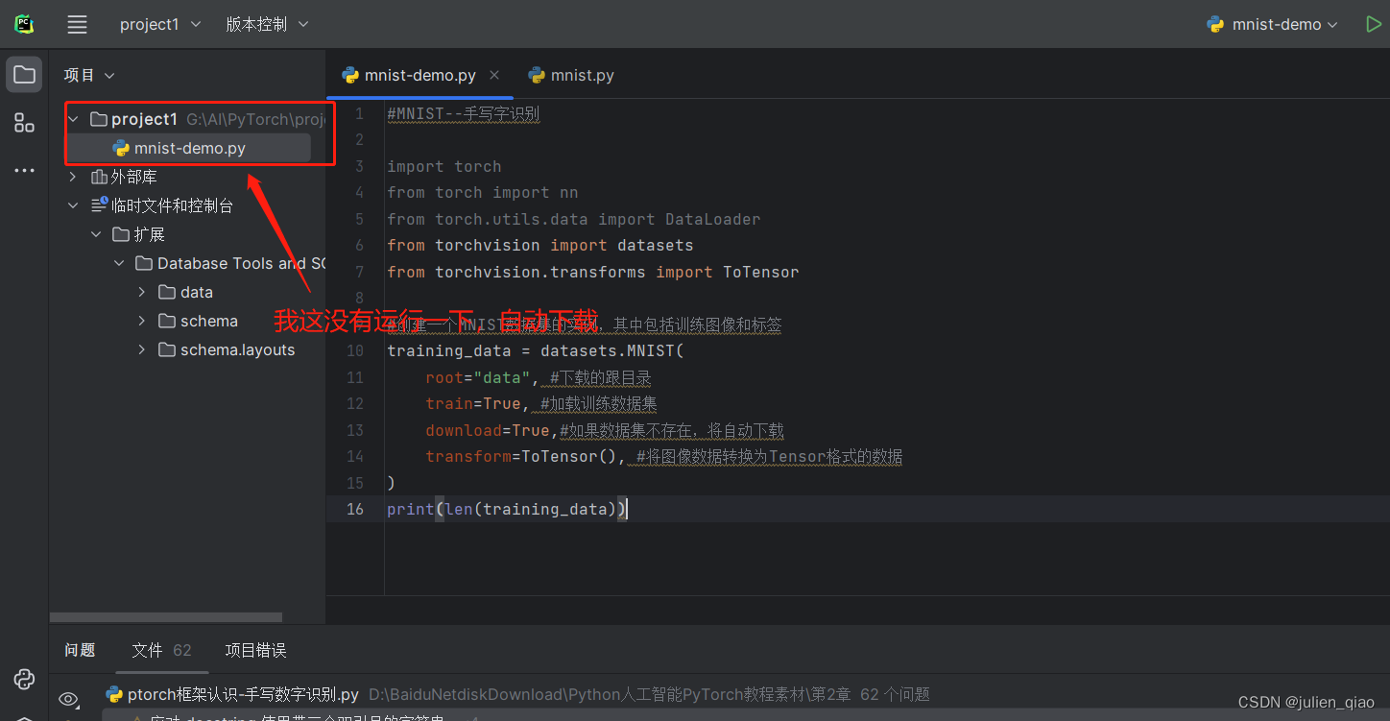Open the more tool windows ellipsis
The height and width of the screenshot is (721, 1390).
point(24,171)
